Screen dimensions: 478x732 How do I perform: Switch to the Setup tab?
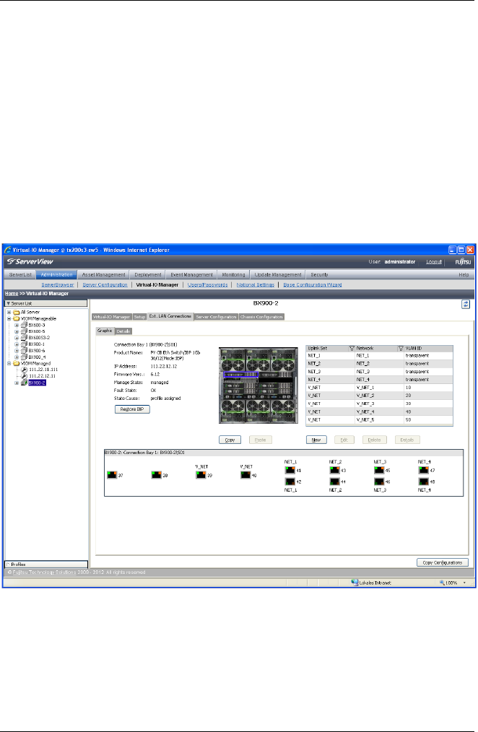(139, 316)
